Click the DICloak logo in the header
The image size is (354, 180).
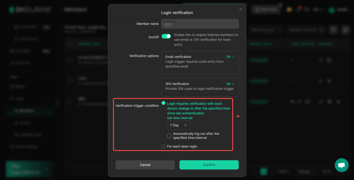[30, 9]
